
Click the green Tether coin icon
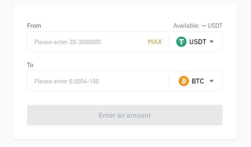[x=181, y=42]
